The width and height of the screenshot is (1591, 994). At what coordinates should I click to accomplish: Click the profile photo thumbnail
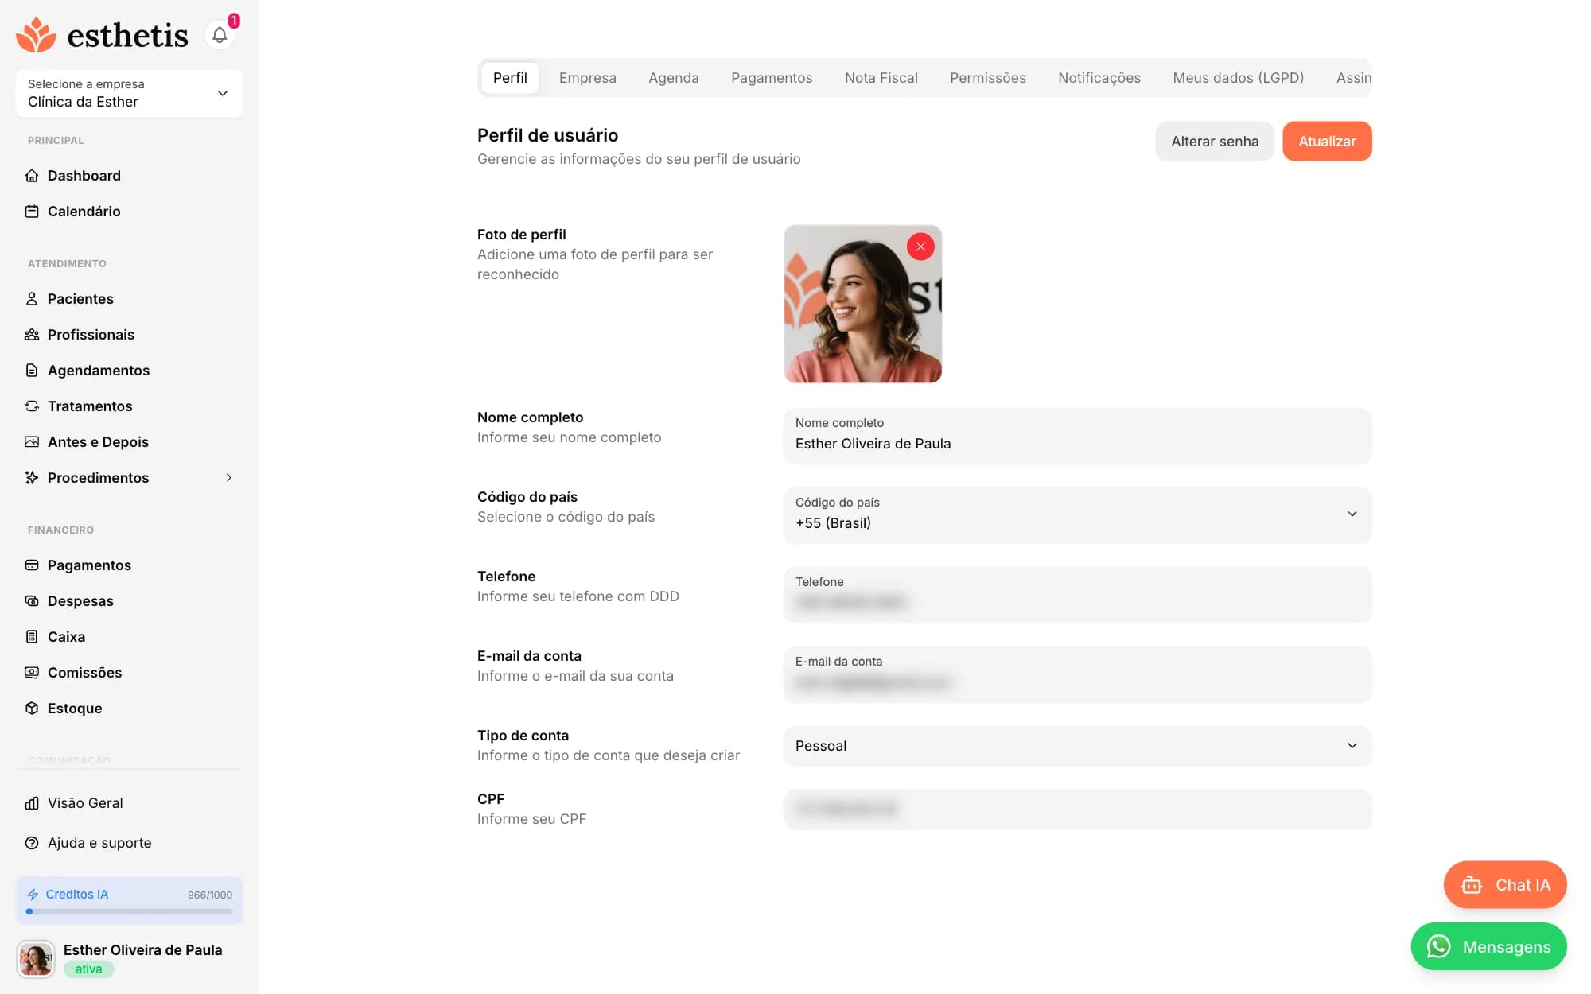pyautogui.click(x=862, y=304)
